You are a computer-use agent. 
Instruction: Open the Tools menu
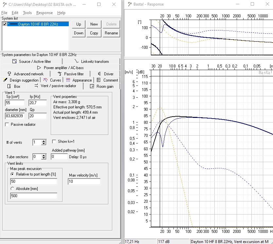pyautogui.click(x=27, y=13)
